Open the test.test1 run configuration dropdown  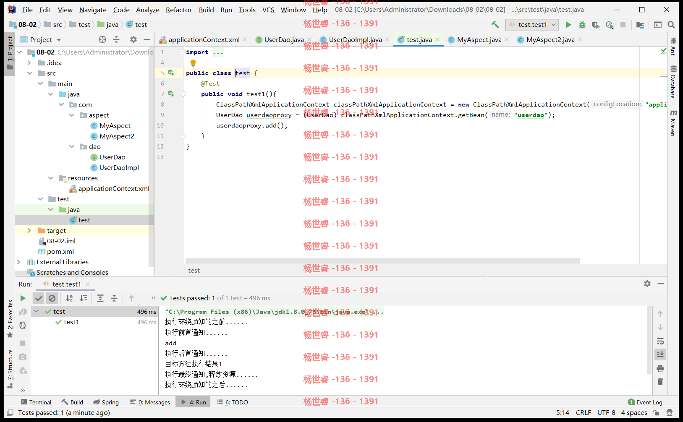[532, 25]
